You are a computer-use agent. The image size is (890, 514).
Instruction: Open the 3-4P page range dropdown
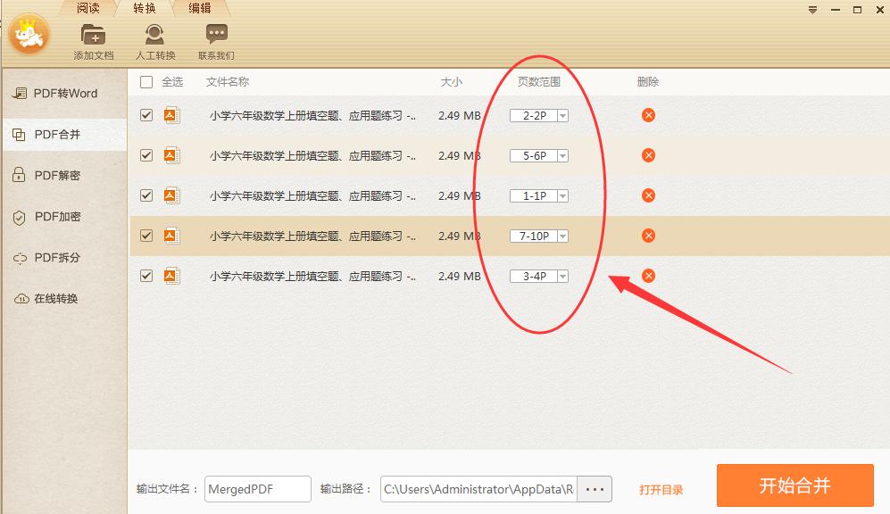(x=562, y=276)
